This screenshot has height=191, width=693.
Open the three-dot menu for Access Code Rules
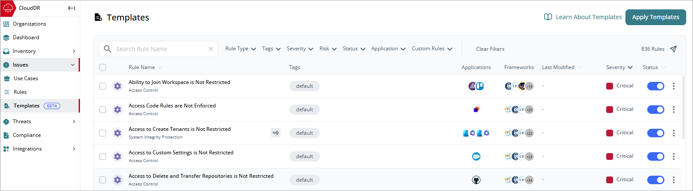674,110
